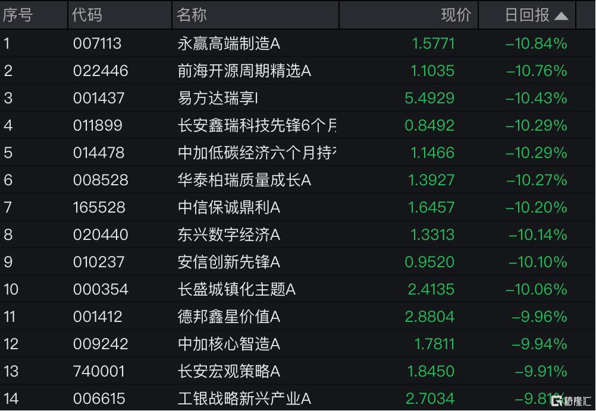The height and width of the screenshot is (411, 596).
Task: Click daily return -10.14%
Action: [x=538, y=235]
